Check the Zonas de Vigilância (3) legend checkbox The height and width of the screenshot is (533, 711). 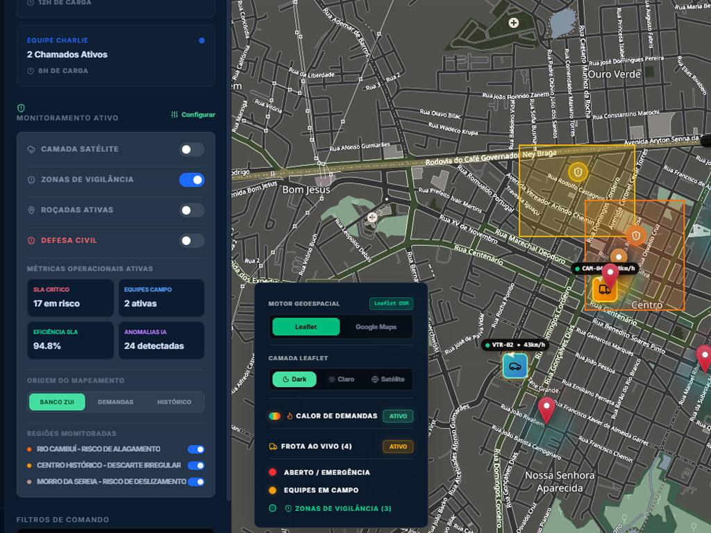pyautogui.click(x=272, y=509)
